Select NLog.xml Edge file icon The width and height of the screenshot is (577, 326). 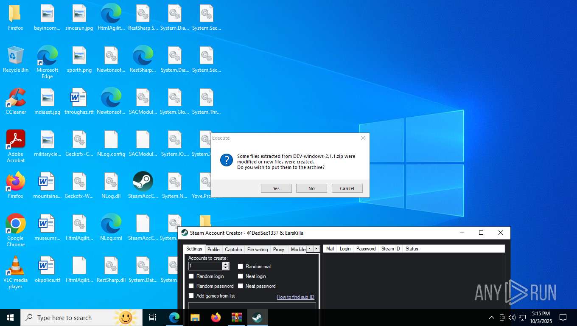pos(111,228)
